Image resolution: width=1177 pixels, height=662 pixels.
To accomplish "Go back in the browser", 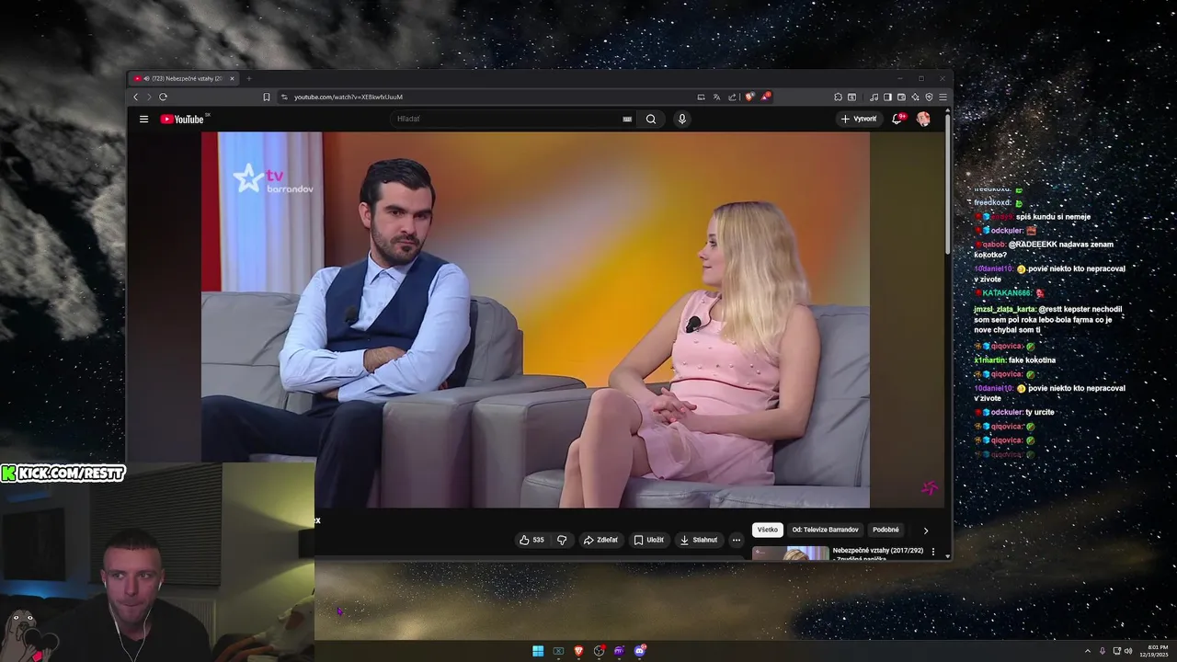I will (136, 97).
